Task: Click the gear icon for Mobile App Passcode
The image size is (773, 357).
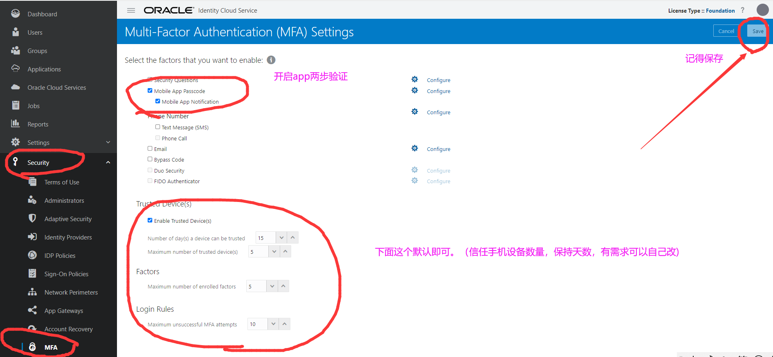Action: coord(415,90)
